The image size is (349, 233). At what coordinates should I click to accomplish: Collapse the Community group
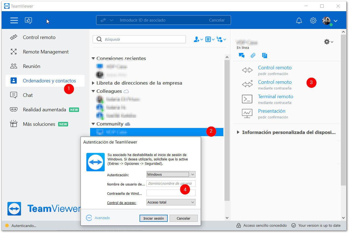93,124
